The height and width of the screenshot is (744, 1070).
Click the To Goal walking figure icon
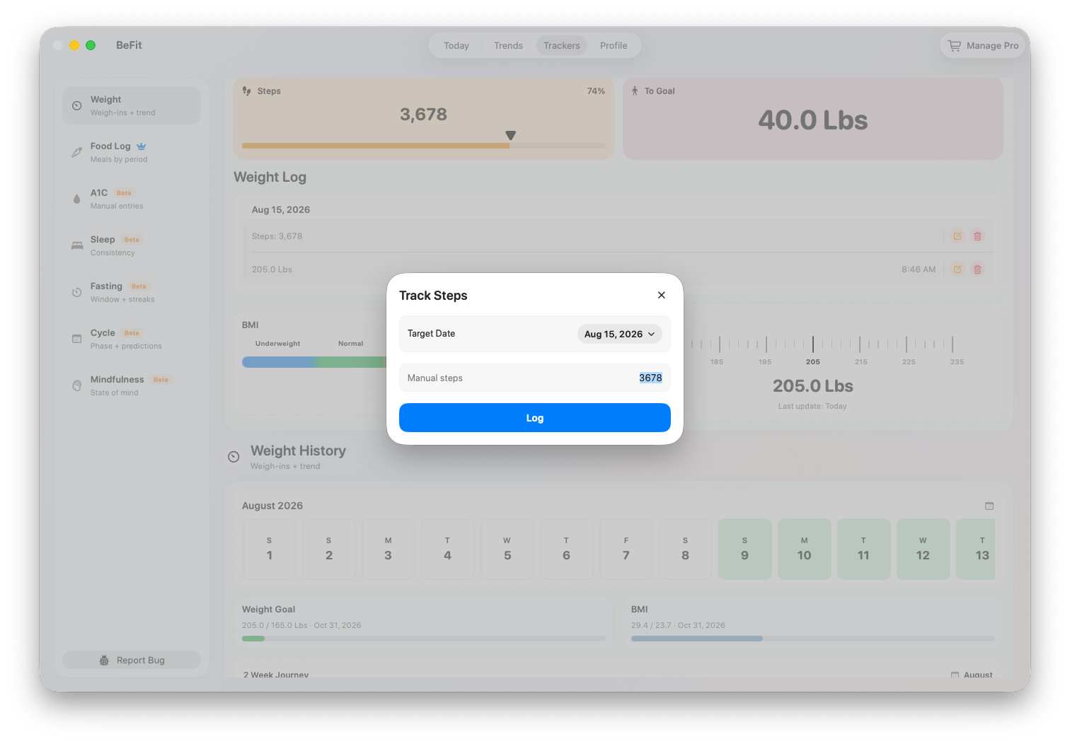tap(635, 91)
